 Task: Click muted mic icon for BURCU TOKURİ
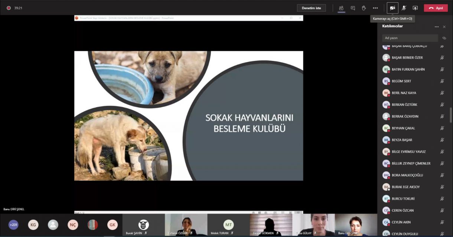coord(442,199)
